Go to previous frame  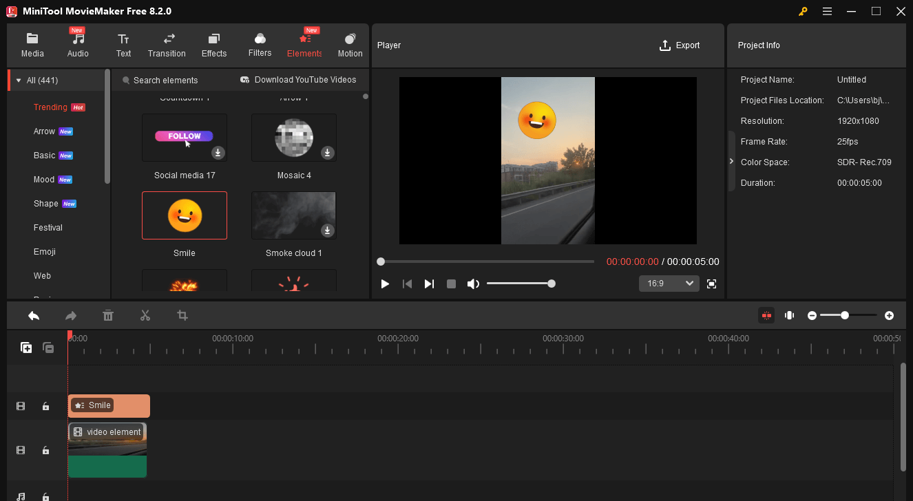coord(407,284)
